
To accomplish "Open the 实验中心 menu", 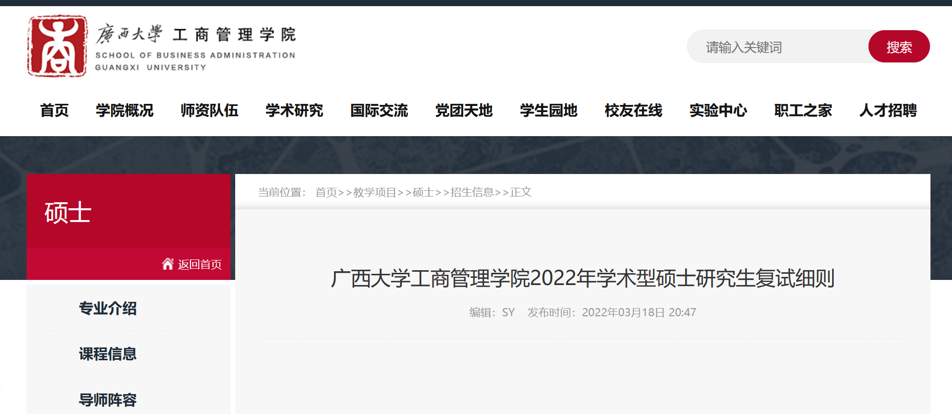I will tap(718, 110).
